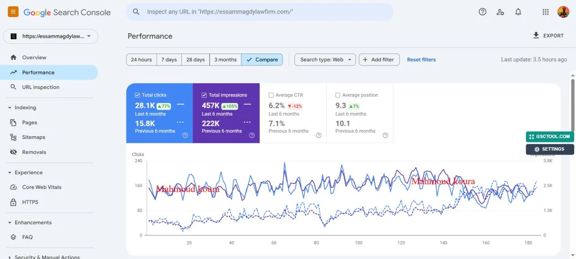Viewport: 576px width, 259px height.
Task: Click the search magnifier icon
Action: tap(136, 12)
